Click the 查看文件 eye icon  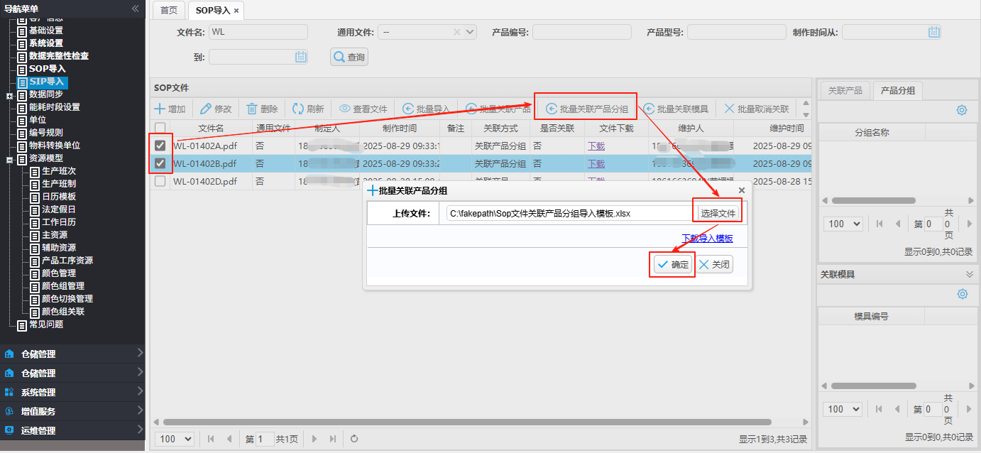pyautogui.click(x=345, y=109)
